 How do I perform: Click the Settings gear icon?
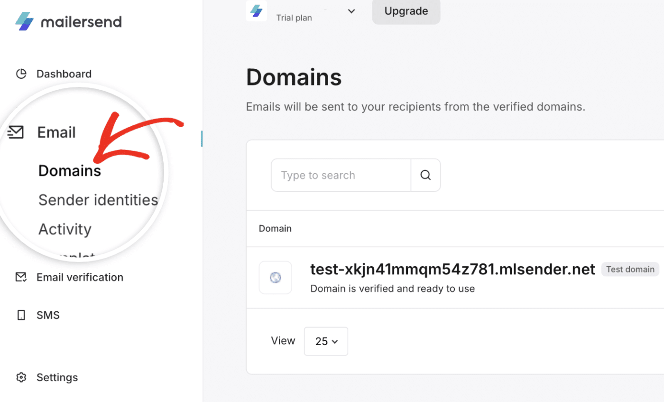pos(21,377)
